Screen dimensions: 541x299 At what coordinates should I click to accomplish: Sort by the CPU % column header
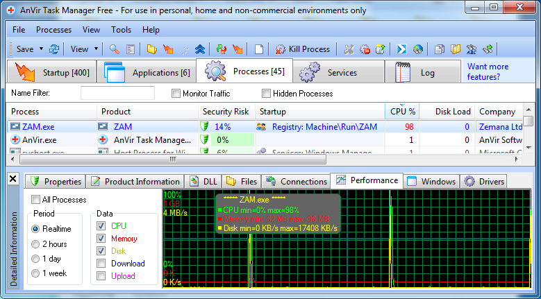pyautogui.click(x=402, y=111)
